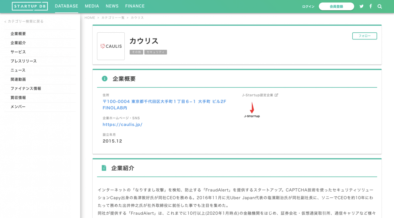Click the 住所 label

106,95
